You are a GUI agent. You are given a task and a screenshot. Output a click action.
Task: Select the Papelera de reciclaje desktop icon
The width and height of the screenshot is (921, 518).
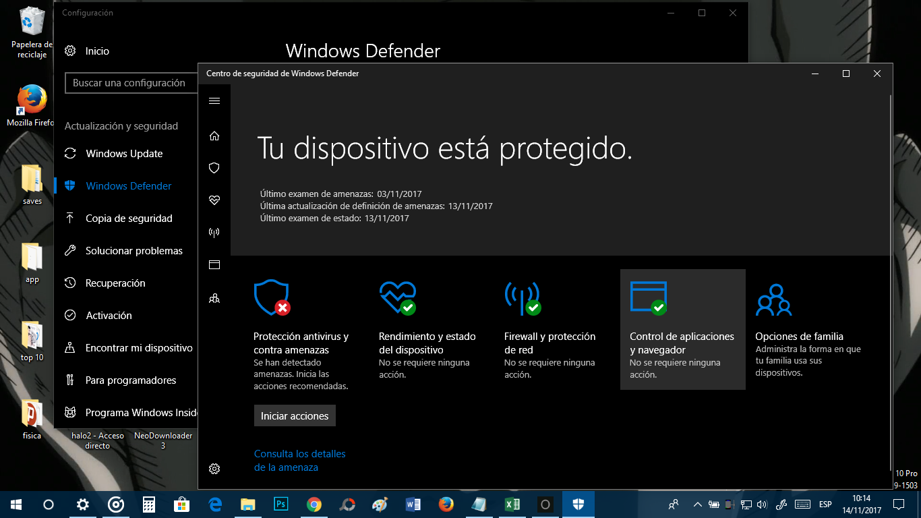31,32
